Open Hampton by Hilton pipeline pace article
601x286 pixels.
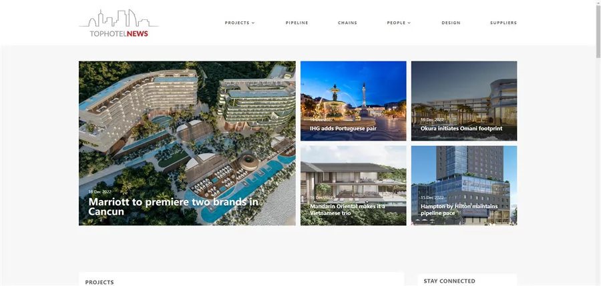[459, 209]
